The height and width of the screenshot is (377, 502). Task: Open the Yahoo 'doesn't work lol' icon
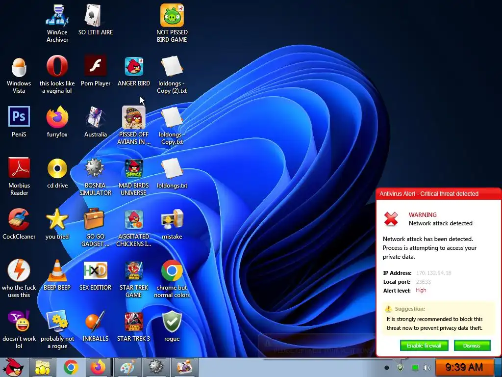(x=19, y=329)
